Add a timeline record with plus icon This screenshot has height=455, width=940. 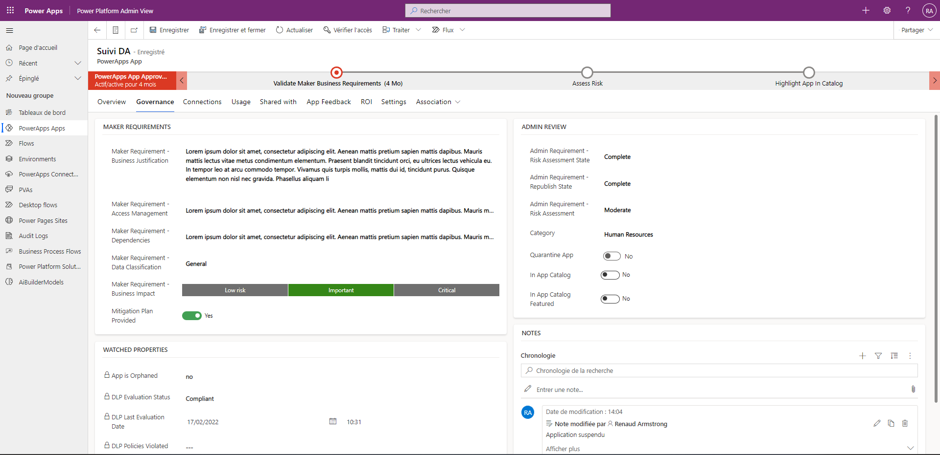tap(863, 356)
